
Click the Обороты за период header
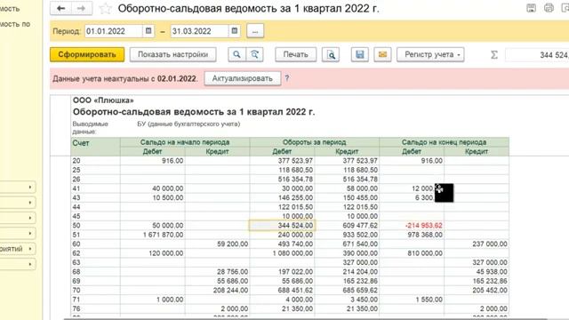pos(314,142)
